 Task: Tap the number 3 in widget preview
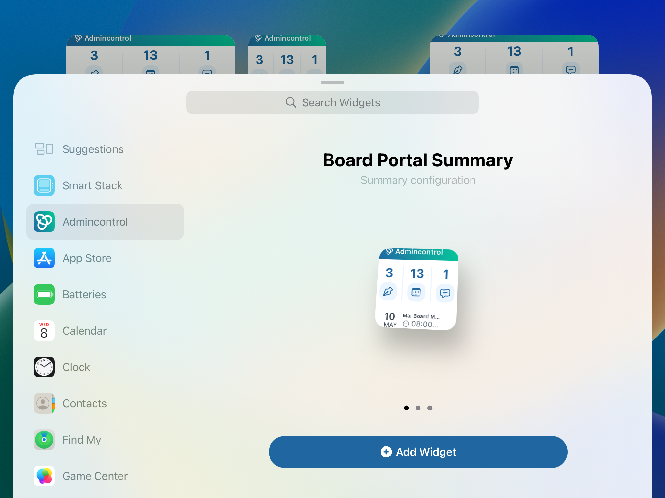(x=389, y=273)
